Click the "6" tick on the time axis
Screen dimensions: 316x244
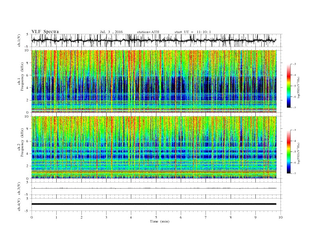[181, 217]
